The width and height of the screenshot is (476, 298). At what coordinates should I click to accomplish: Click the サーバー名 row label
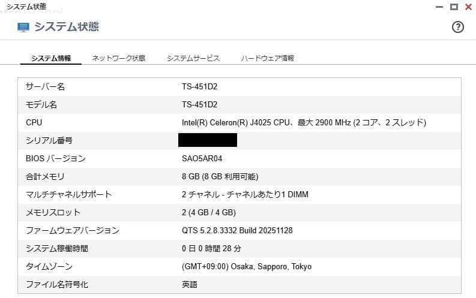click(45, 87)
